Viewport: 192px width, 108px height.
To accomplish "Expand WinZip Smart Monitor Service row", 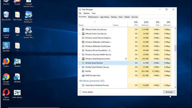I will (x=79, y=67).
